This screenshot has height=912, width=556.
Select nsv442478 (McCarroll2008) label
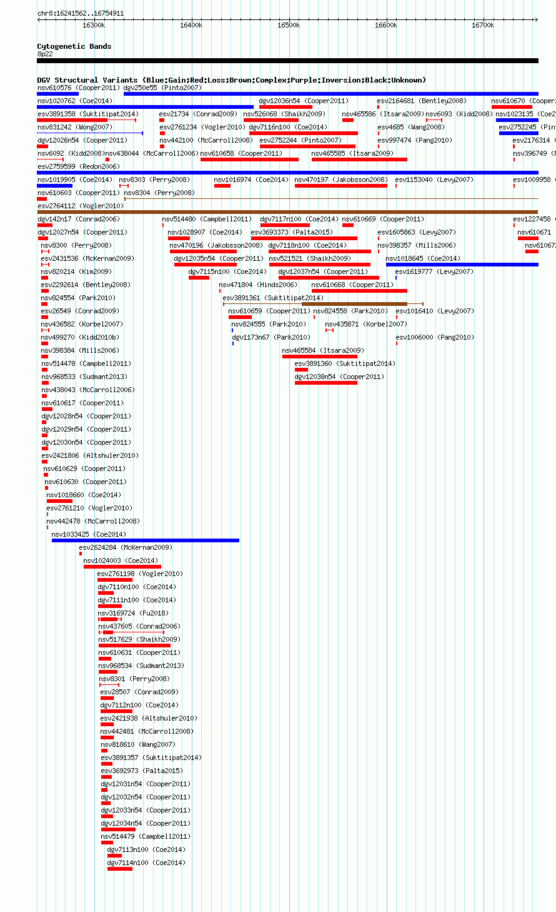94,521
